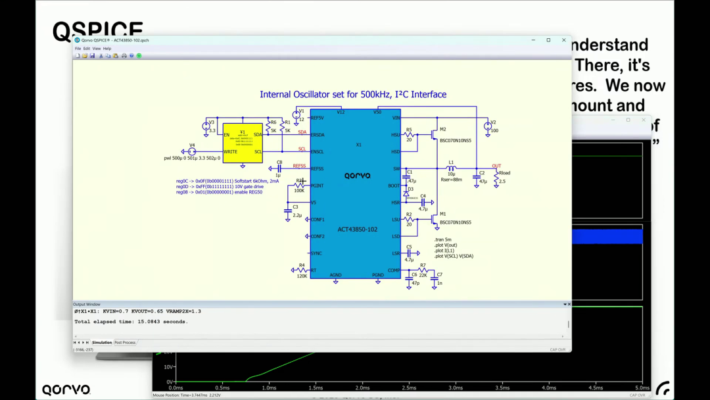This screenshot has height=400, width=710.
Task: Open the Output Window options dropdown arrow
Action: pyautogui.click(x=565, y=305)
